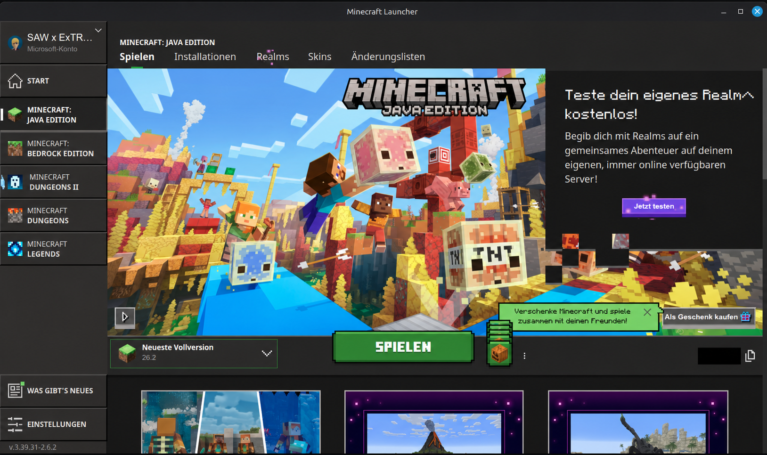Image resolution: width=767 pixels, height=455 pixels.
Task: Switch to the Installationen tab
Action: click(x=205, y=57)
